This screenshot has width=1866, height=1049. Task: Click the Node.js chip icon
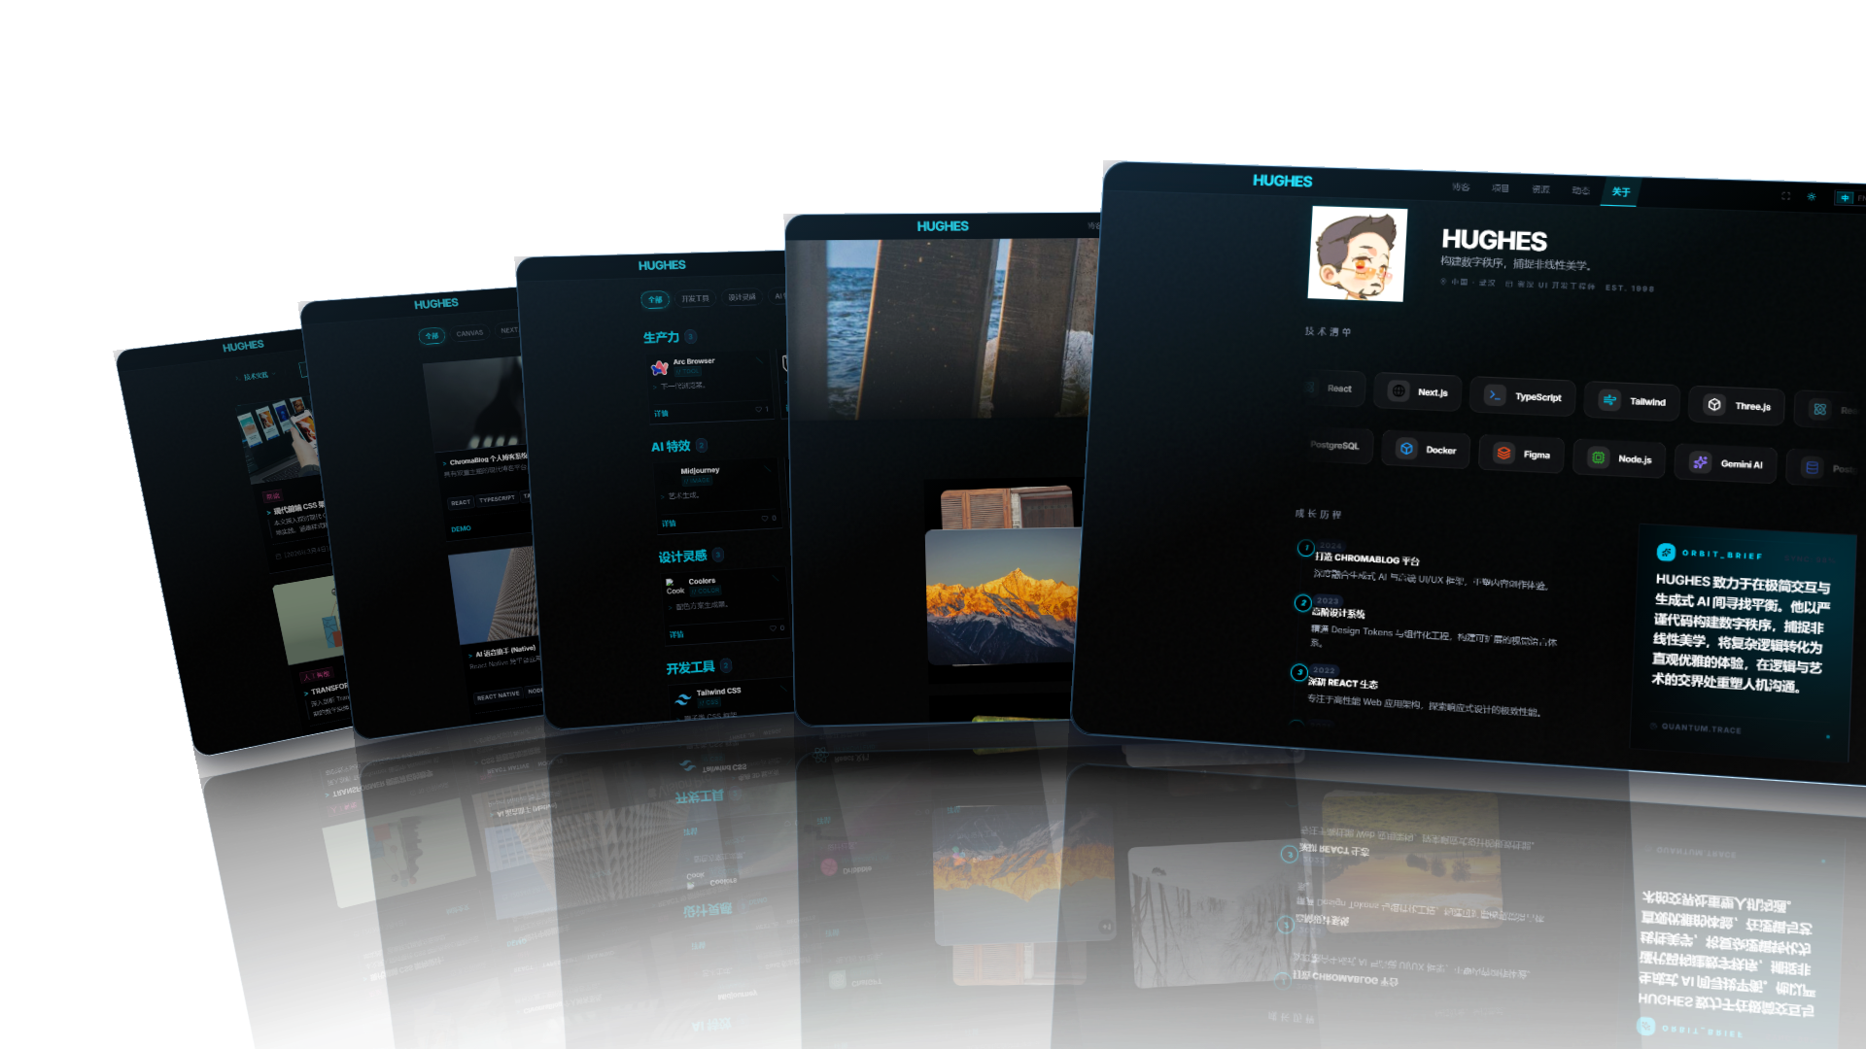(1598, 457)
